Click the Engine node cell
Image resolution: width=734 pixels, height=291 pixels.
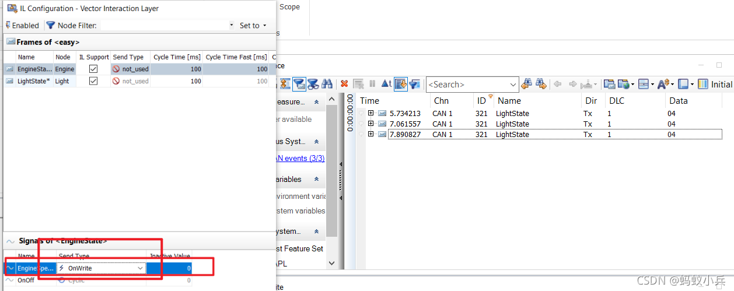[x=64, y=69]
